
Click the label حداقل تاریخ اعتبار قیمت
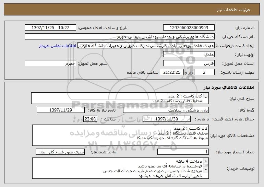coord(233,119)
